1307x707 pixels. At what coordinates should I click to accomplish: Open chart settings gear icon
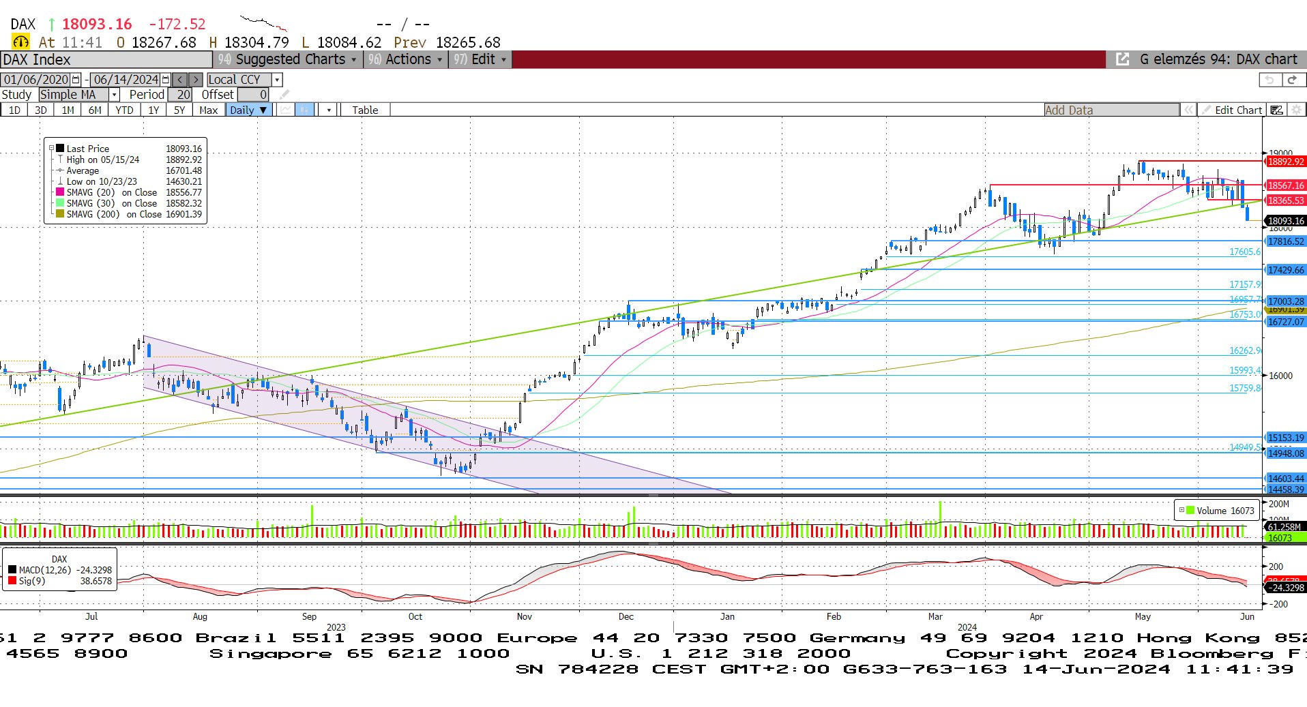(x=1296, y=110)
